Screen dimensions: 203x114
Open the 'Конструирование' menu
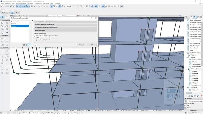point(21,3)
